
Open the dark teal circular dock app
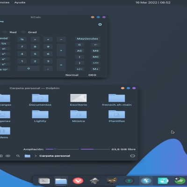(x=129, y=181)
